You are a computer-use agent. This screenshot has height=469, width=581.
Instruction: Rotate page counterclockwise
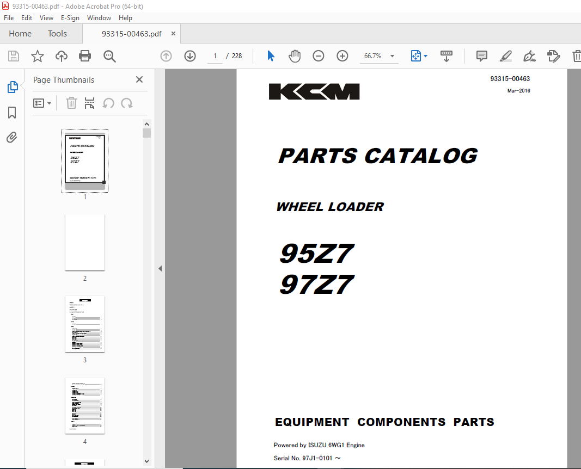(108, 103)
